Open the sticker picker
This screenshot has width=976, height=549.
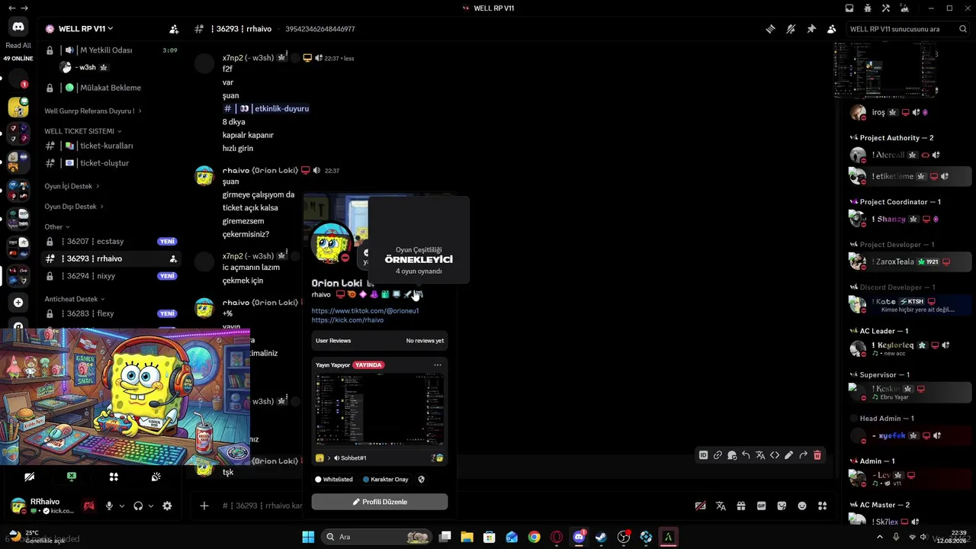click(x=782, y=506)
